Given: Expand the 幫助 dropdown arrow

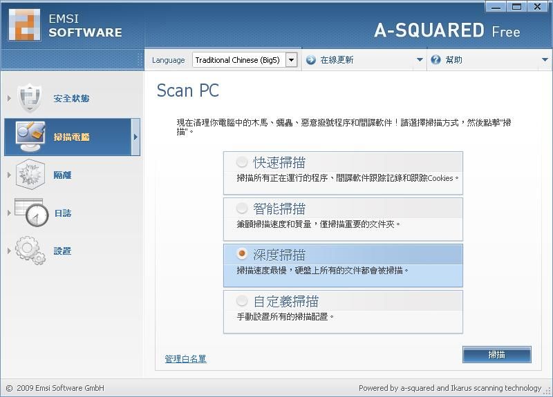Looking at the screenshot, I should (545, 60).
